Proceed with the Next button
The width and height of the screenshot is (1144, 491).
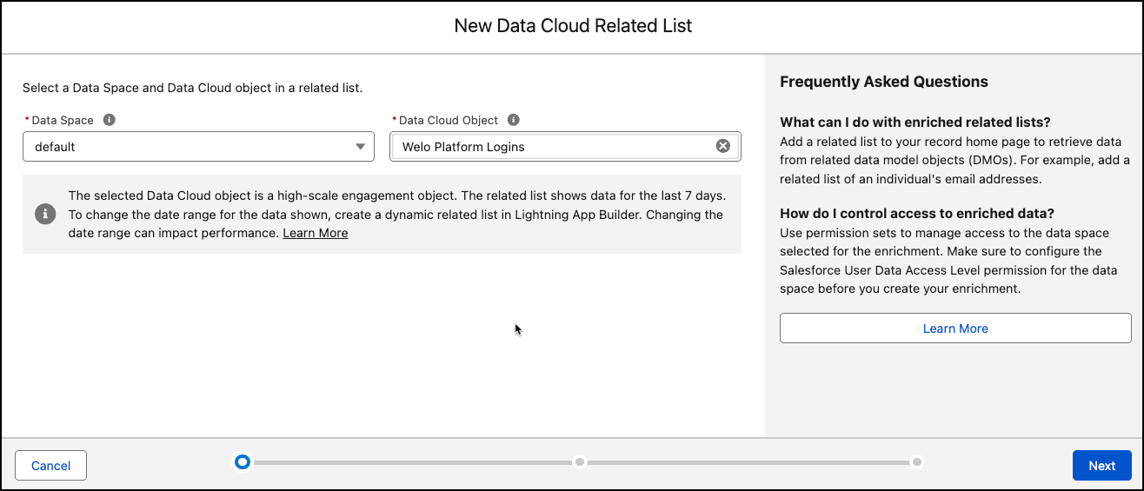(x=1101, y=466)
